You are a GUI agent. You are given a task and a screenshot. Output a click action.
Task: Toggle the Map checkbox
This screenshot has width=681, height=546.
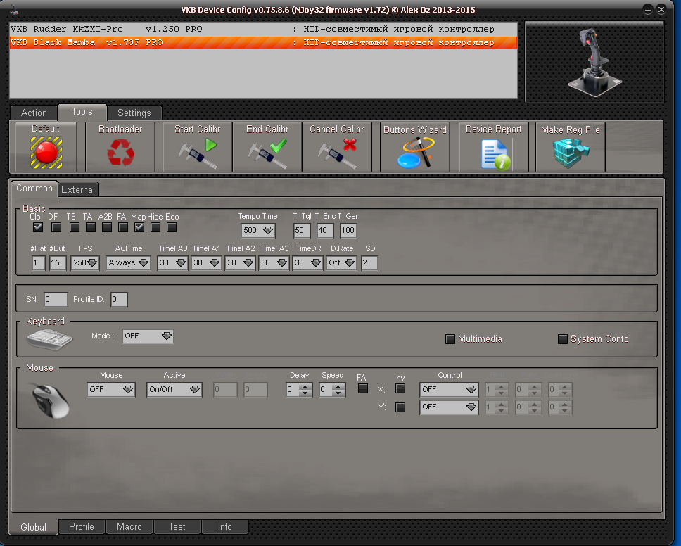[139, 227]
